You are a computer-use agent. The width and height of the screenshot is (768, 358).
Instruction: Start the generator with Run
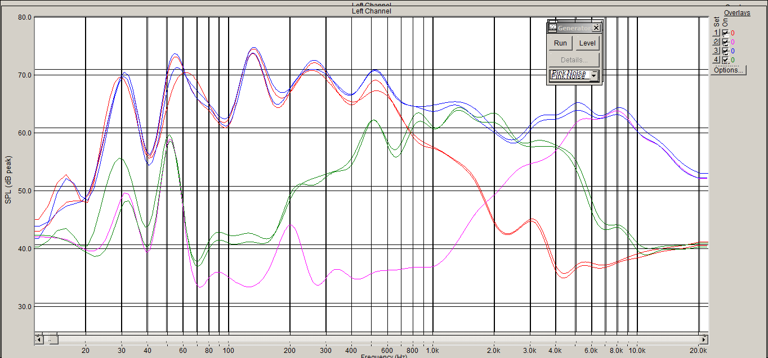560,43
